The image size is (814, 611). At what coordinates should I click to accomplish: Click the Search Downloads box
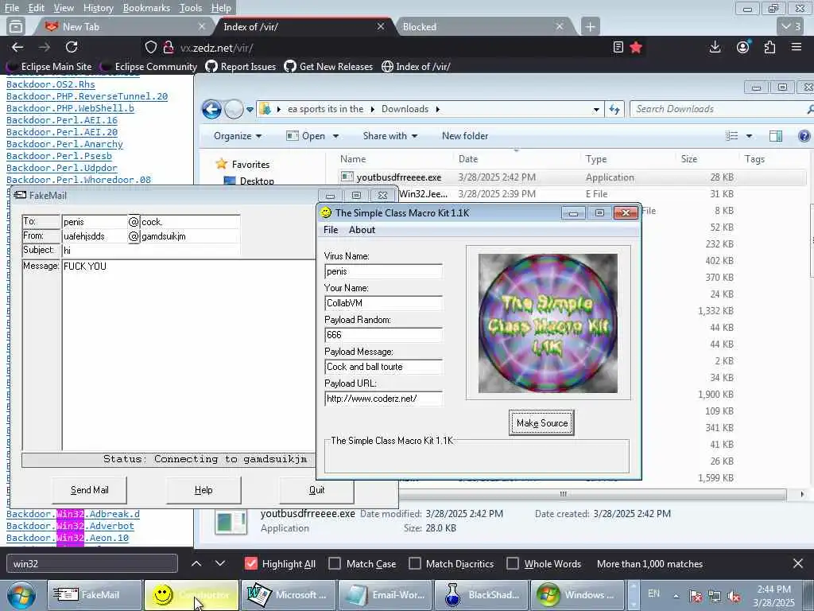tap(719, 109)
